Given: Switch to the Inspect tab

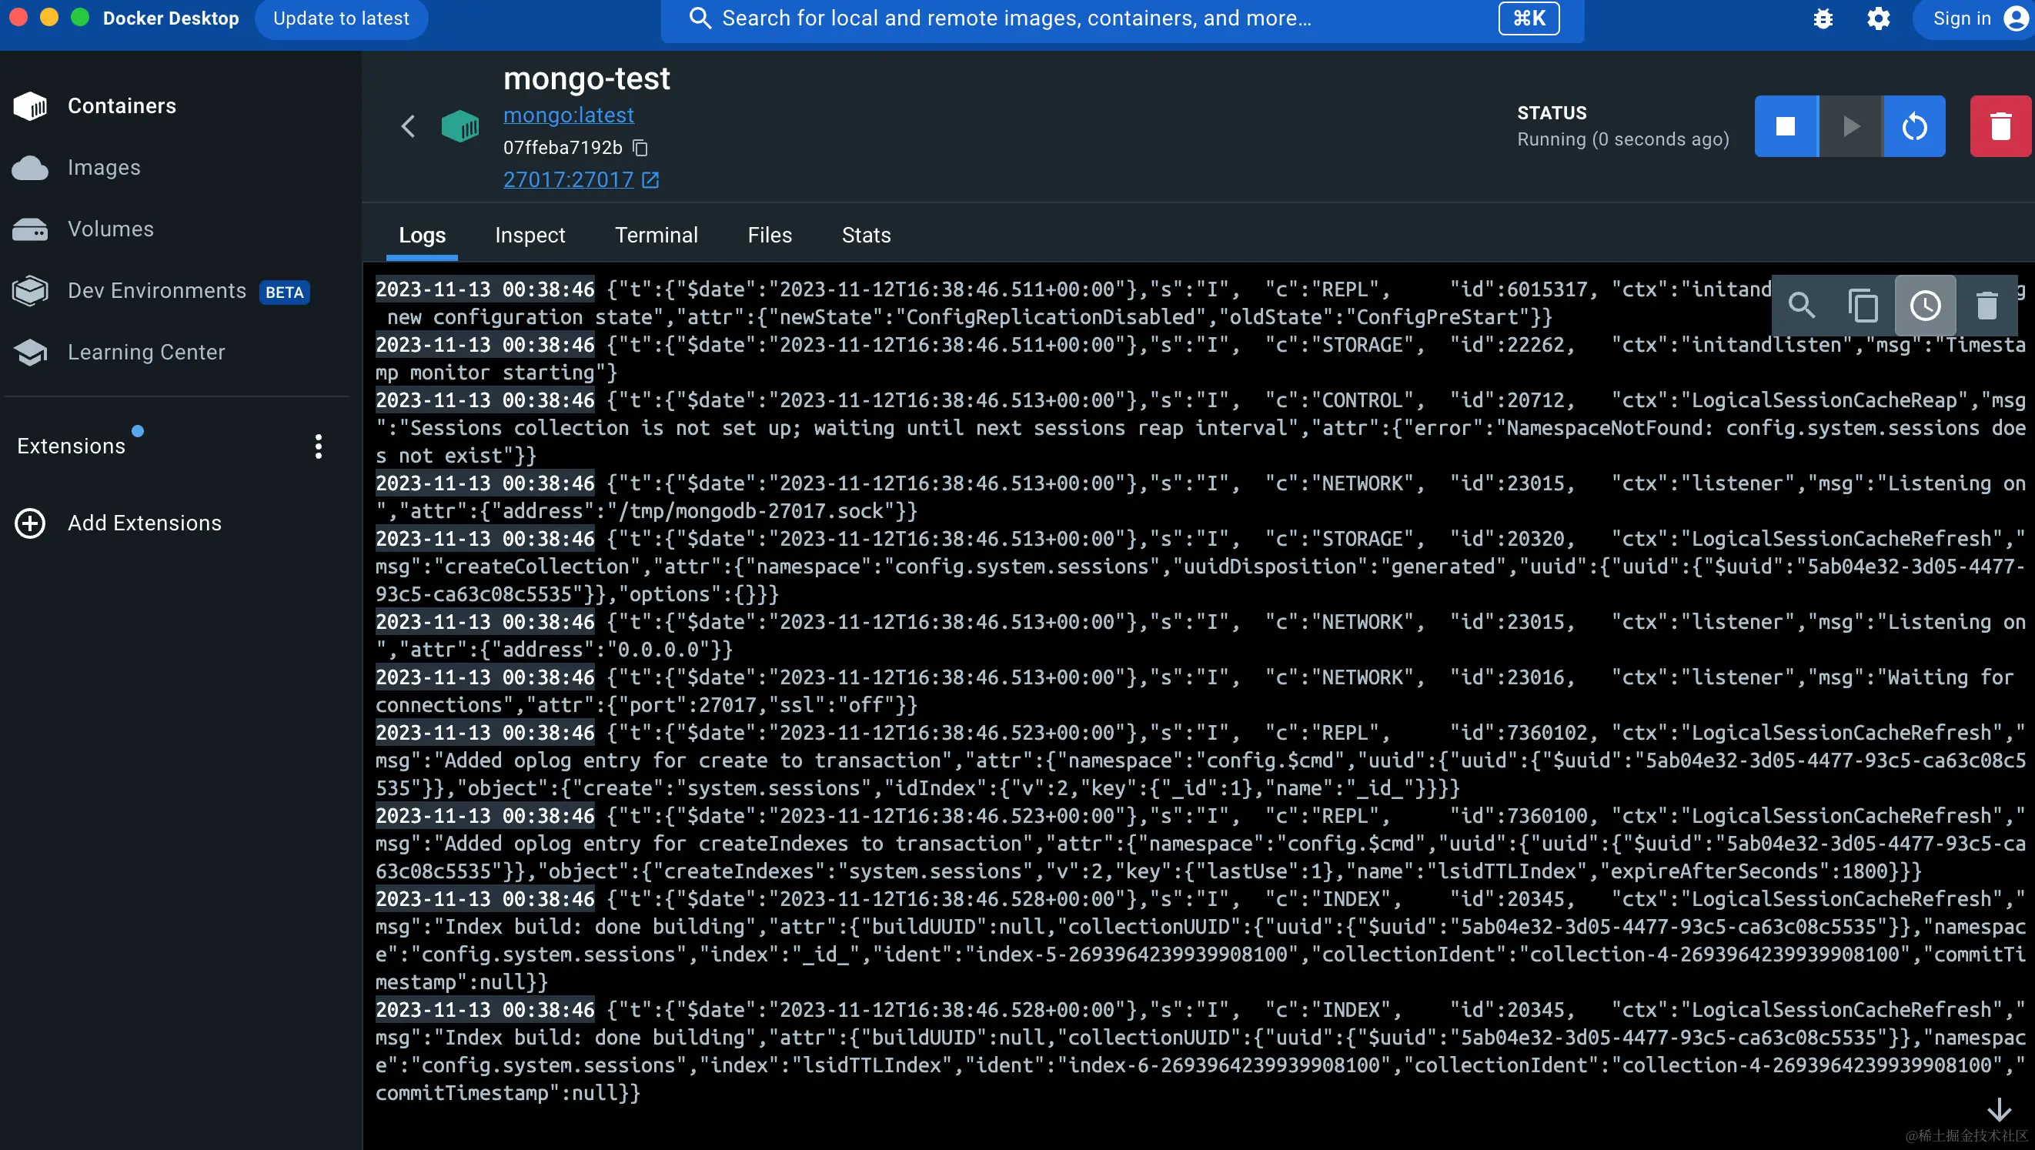Looking at the screenshot, I should pos(530,236).
